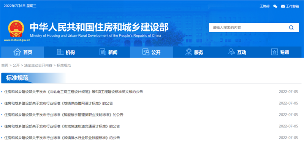304x146 pixels.
Task: Click 法定主动公开内容 in the breadcrumb
Action: tap(38, 65)
